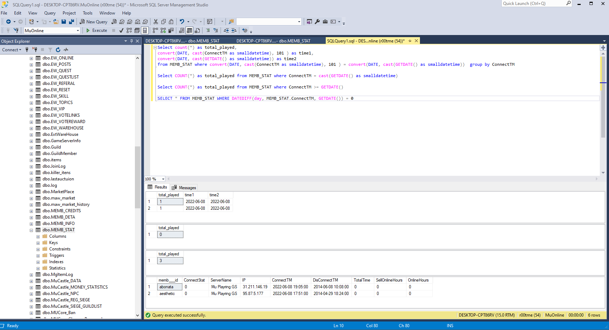Toggle Include Actual Execution Plan
The width and height of the screenshot is (609, 330).
pos(155,30)
